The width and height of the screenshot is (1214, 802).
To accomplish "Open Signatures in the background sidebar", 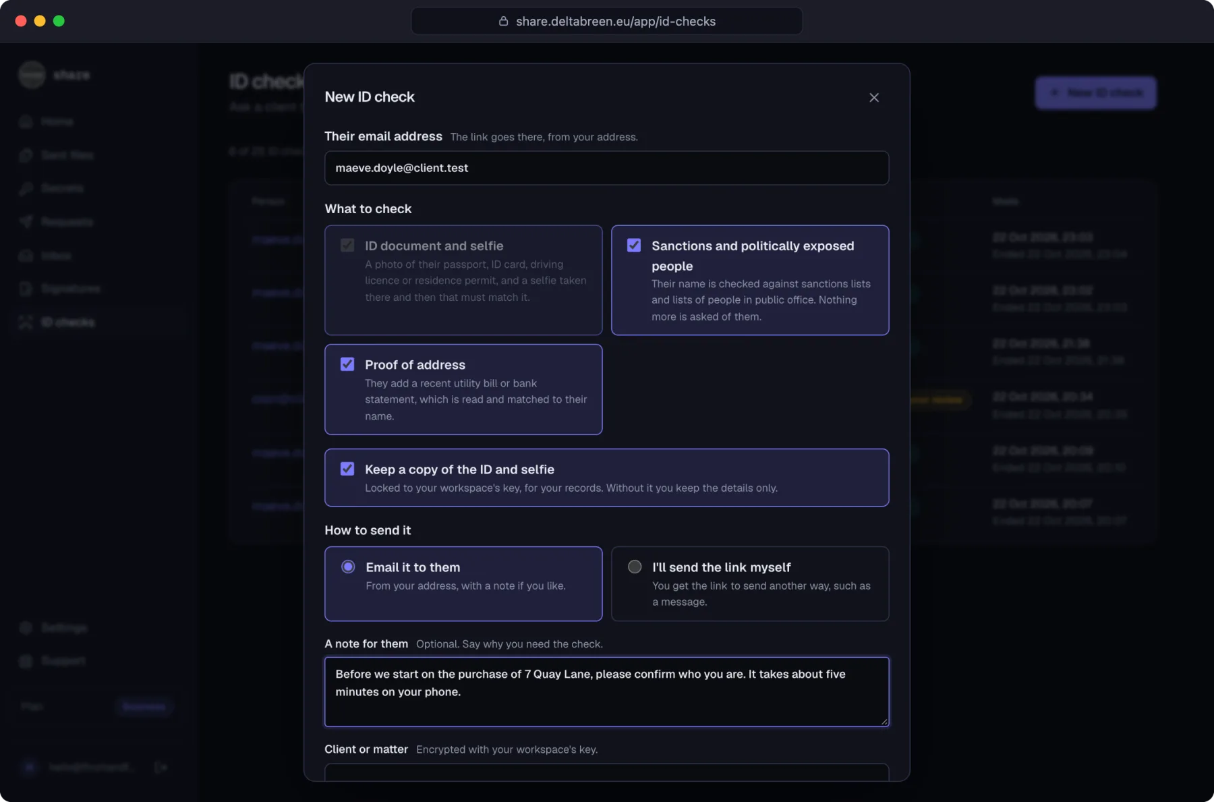I will [x=61, y=289].
